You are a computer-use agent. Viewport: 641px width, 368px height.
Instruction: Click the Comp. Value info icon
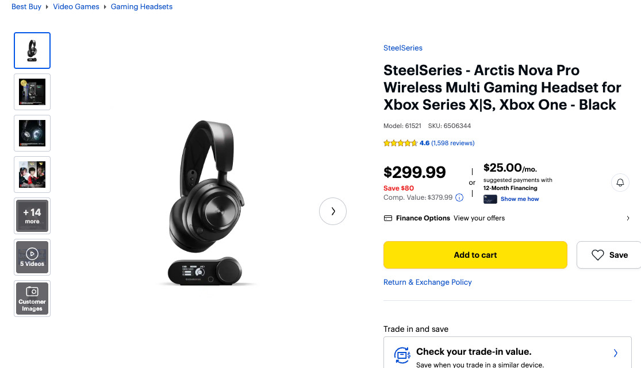[x=459, y=197]
